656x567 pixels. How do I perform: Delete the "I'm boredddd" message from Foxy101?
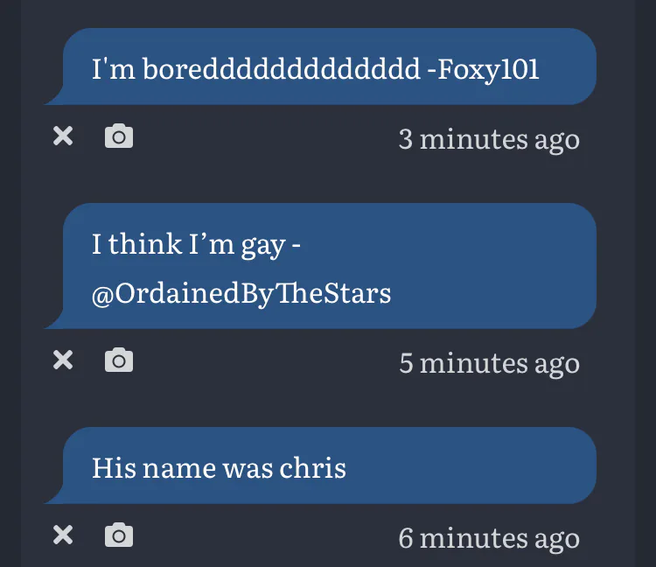63,136
